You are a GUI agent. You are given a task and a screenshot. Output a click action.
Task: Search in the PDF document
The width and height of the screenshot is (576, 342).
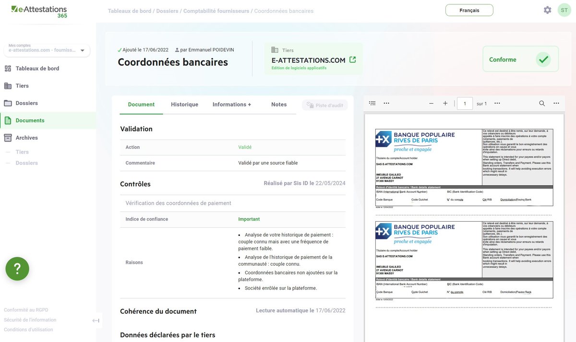tap(542, 103)
